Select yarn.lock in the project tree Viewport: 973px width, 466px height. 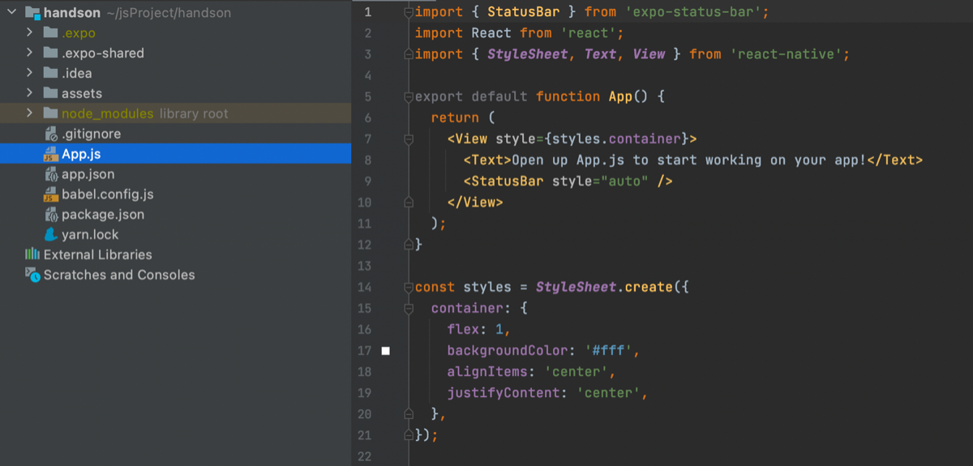coord(90,235)
